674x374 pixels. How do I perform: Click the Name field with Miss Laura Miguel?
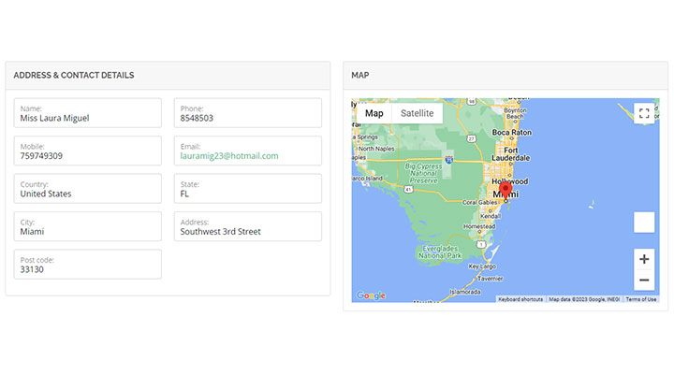[x=88, y=113]
